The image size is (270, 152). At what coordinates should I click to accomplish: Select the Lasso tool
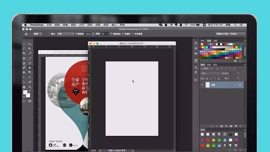pos(24,49)
